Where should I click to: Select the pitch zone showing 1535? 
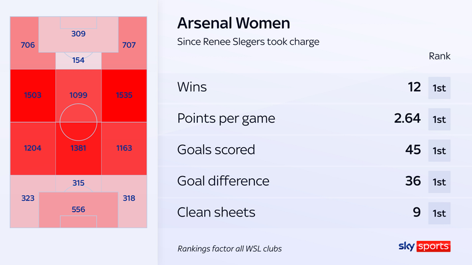point(124,96)
